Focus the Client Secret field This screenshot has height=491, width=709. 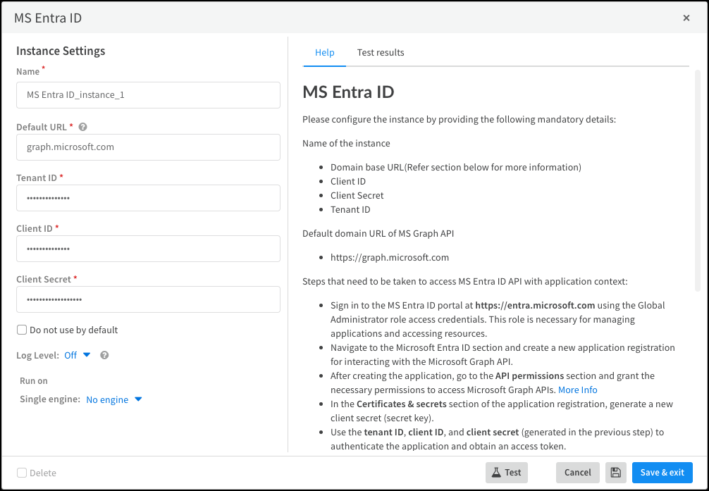[148, 299]
